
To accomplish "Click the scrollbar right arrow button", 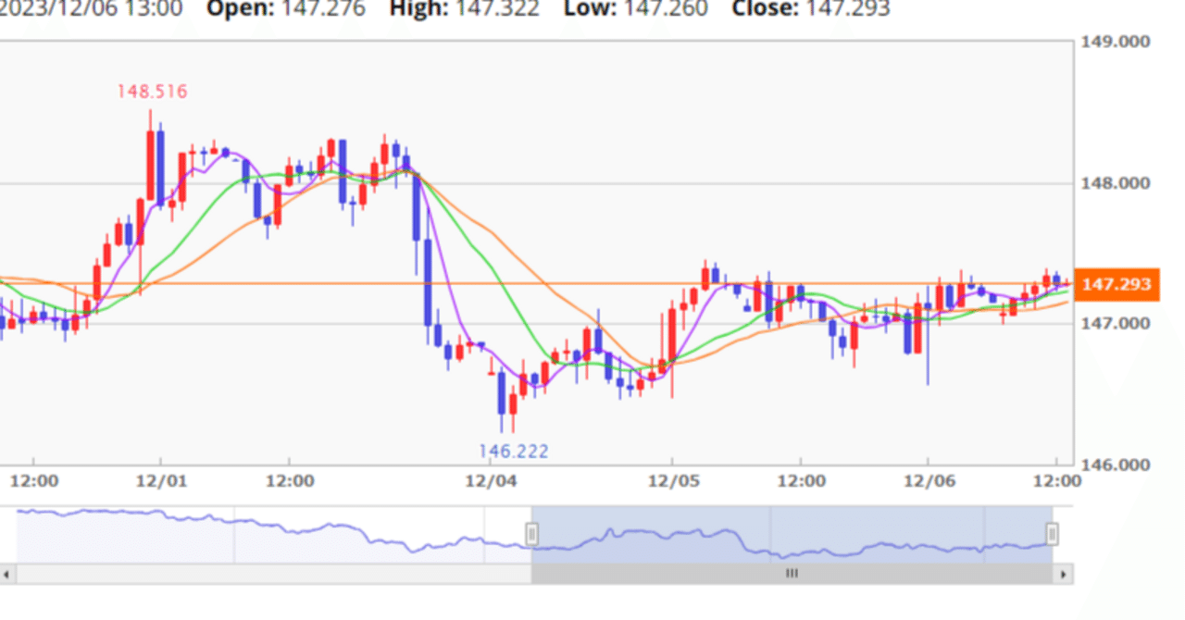I will [x=1063, y=574].
